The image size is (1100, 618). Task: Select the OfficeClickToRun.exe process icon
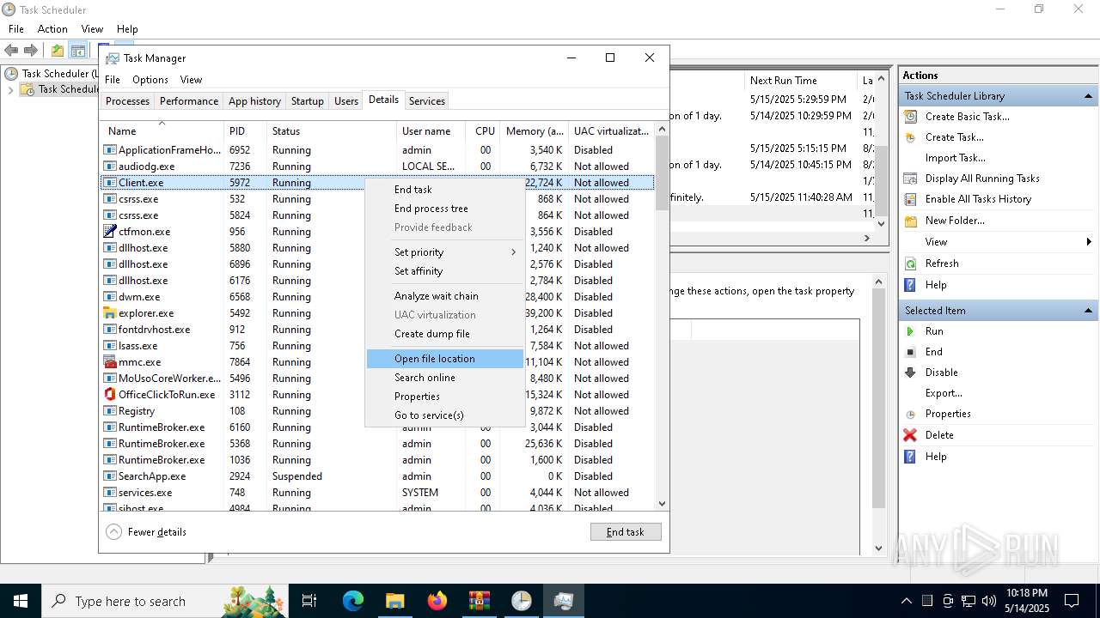pos(110,395)
